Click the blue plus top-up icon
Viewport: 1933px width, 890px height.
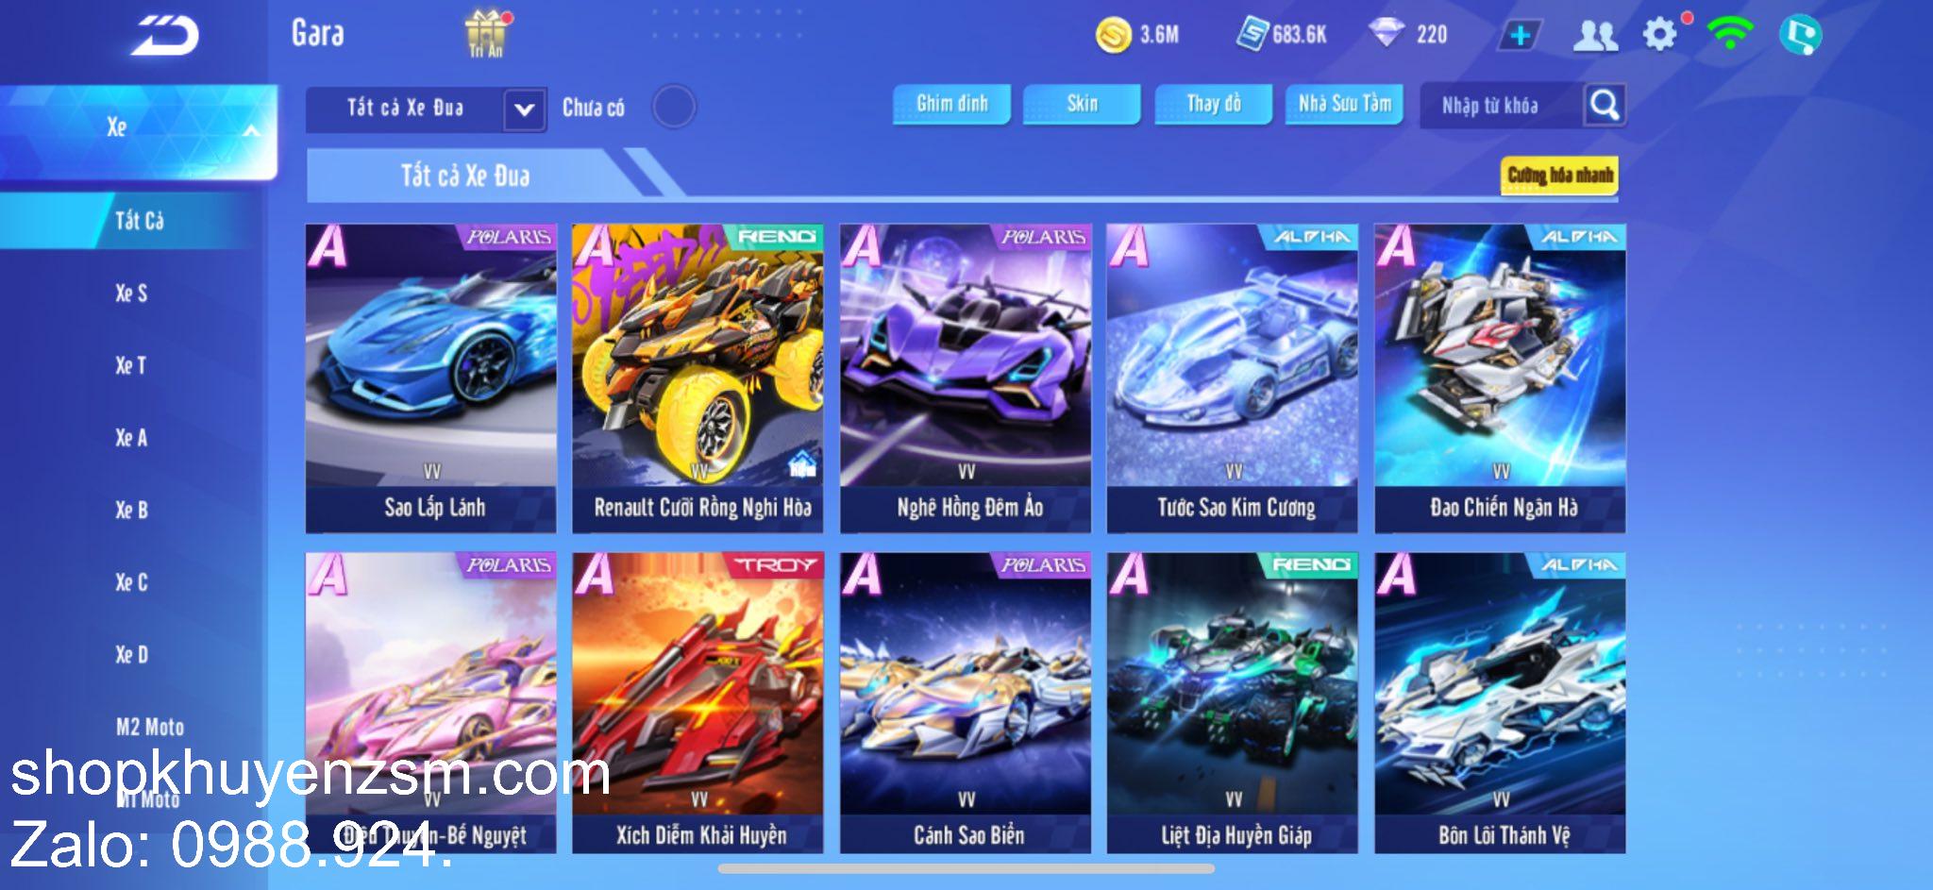(1520, 36)
